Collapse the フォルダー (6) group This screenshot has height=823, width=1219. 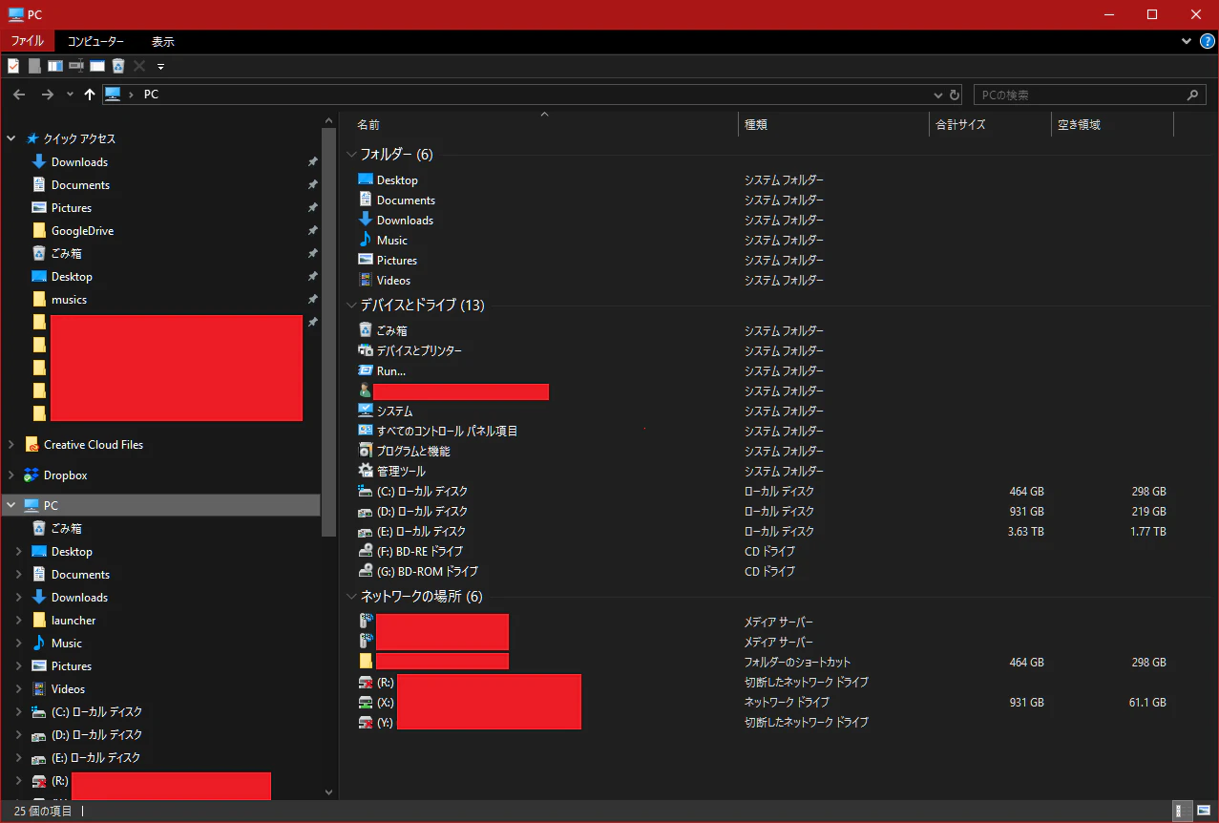pos(351,154)
